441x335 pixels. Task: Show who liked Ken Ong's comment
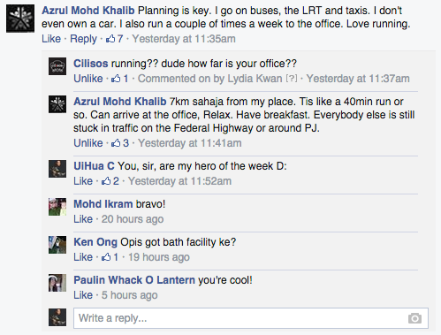point(110,257)
